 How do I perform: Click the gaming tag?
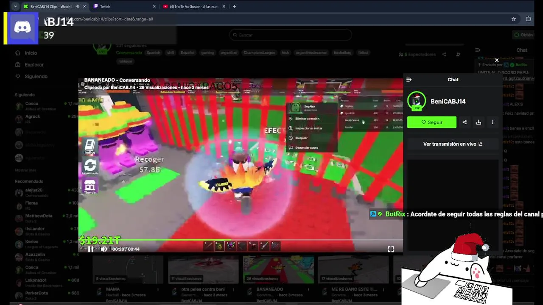point(207,53)
